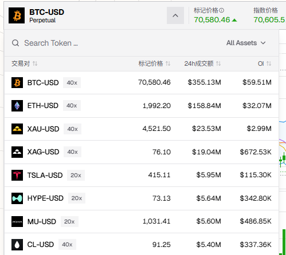Click the $5.40M CL volume cell
Screen dimensions: 286x255
209,245
